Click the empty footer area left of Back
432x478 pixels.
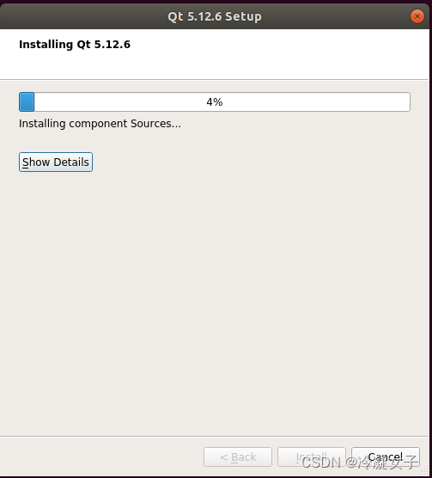point(100,457)
